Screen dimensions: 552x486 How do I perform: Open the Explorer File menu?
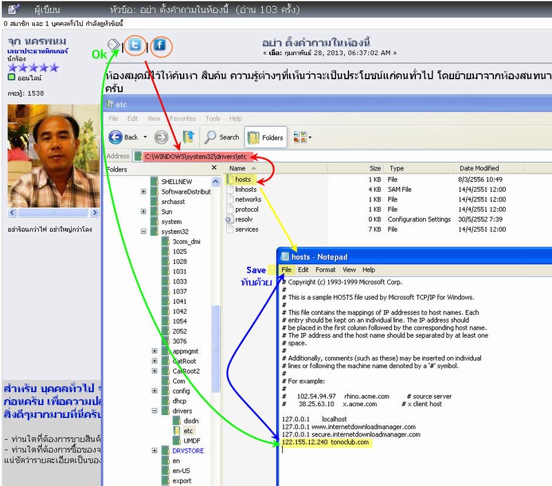click(x=113, y=119)
